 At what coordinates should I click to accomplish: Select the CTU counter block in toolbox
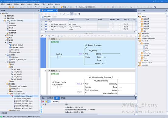147,48
